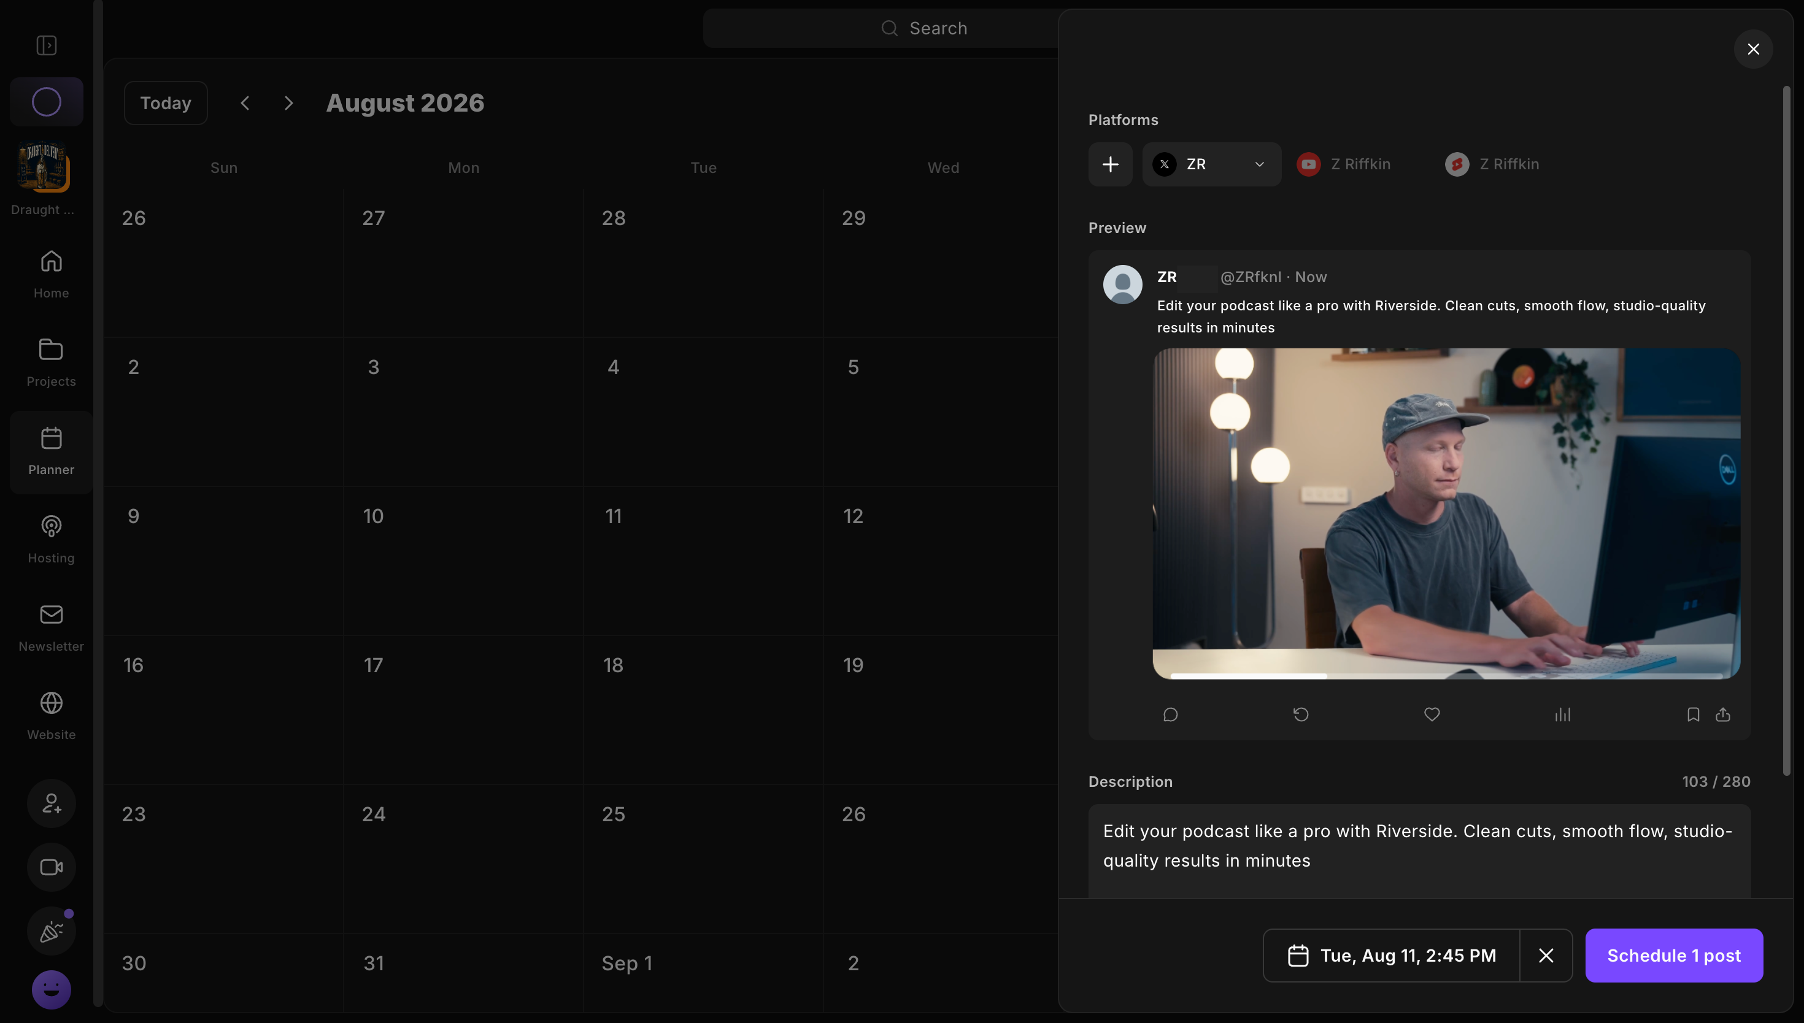Image resolution: width=1804 pixels, height=1023 pixels.
Task: Click Schedule 1 post button
Action: (1674, 956)
